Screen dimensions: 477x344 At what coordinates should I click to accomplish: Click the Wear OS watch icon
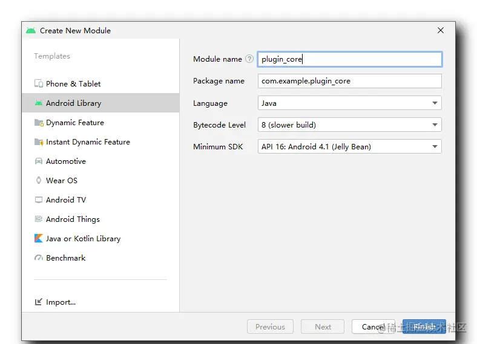[x=39, y=181]
